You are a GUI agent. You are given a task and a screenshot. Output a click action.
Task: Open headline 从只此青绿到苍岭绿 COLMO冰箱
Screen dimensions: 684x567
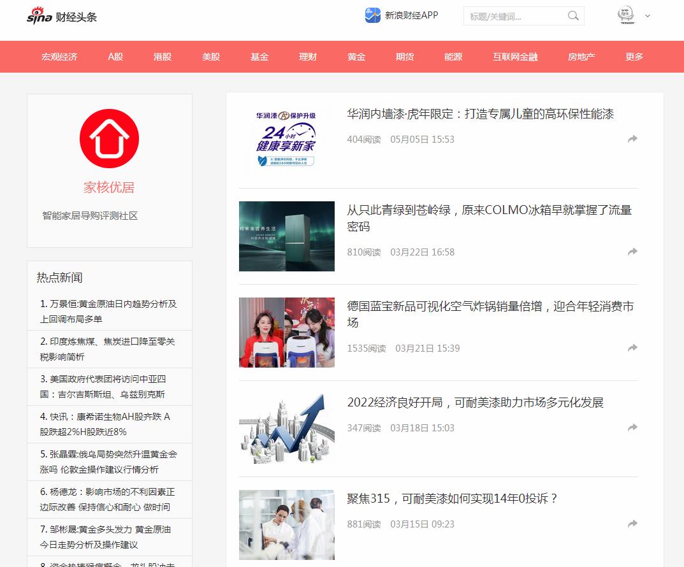(x=490, y=219)
